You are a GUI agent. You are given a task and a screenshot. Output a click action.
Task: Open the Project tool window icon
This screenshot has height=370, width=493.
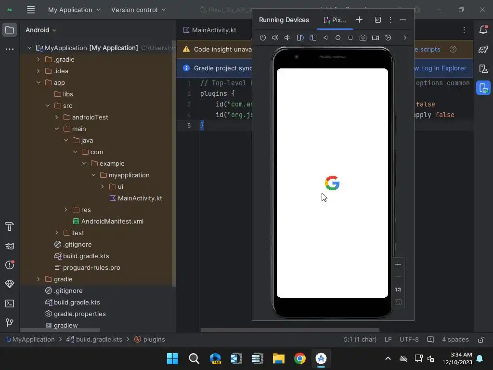pyautogui.click(x=10, y=30)
